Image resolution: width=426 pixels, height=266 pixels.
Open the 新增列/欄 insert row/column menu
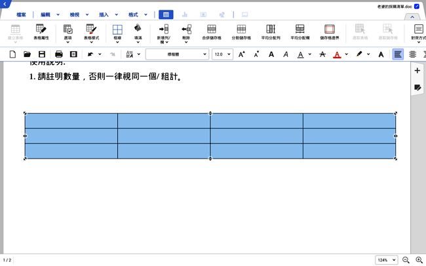click(164, 33)
